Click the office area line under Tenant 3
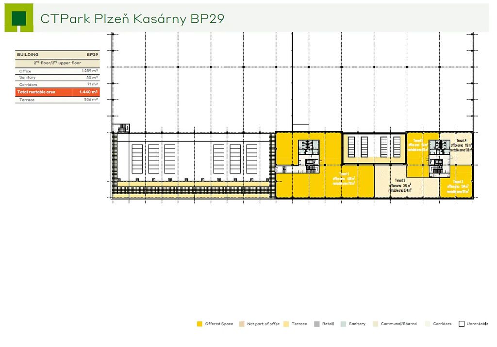The image size is (497, 347). point(458,187)
